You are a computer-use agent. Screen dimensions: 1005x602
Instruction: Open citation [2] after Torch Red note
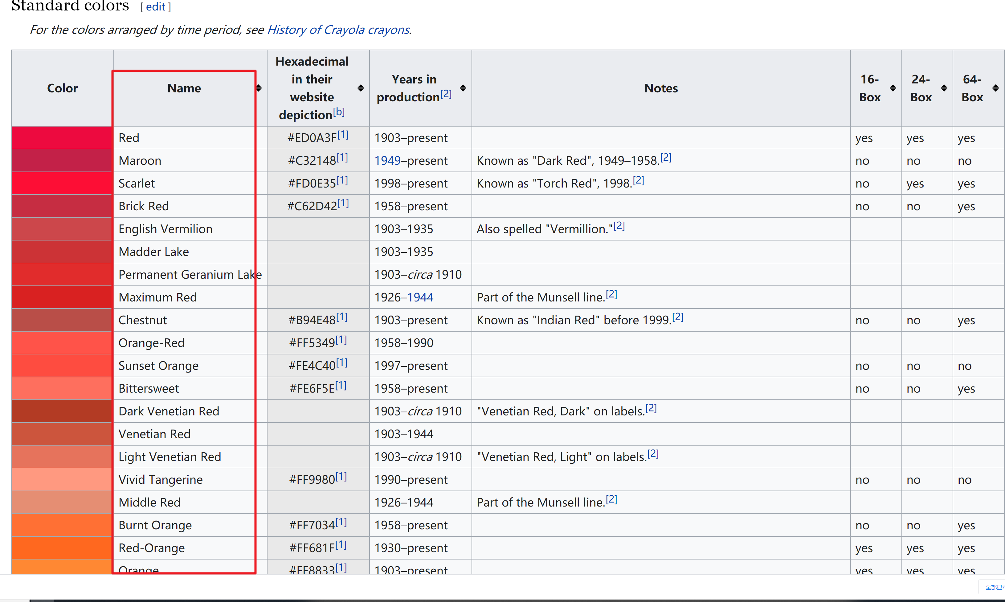click(639, 180)
